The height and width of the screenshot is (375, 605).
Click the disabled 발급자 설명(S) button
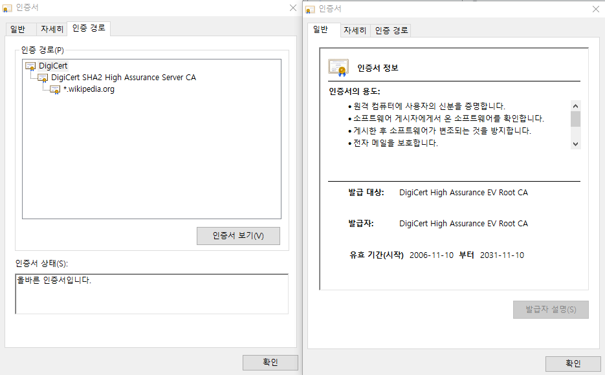(551, 310)
